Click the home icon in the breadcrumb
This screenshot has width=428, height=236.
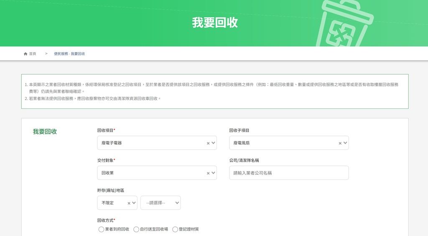pos(25,54)
